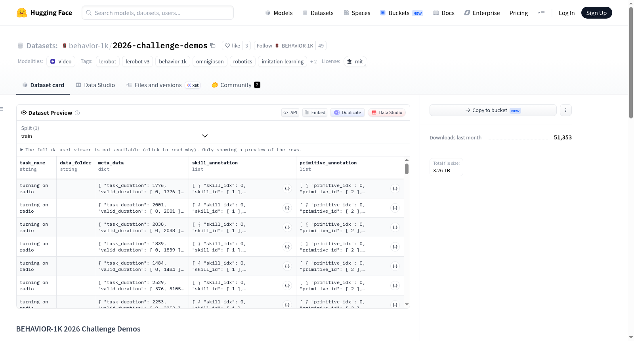Select the lerobot-v3 tag
The image size is (634, 341).
point(137,61)
